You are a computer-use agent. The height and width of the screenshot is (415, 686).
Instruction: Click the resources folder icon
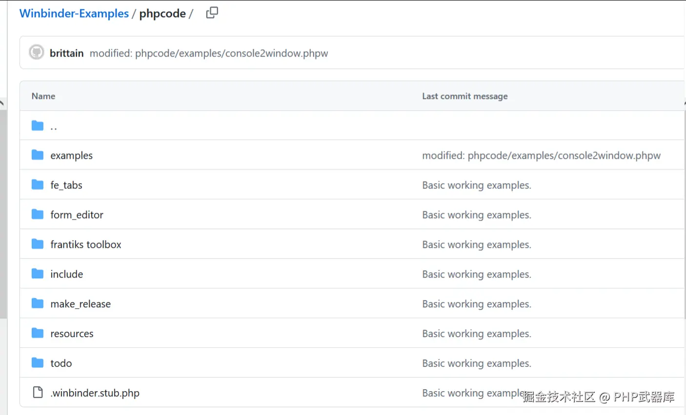(x=38, y=333)
